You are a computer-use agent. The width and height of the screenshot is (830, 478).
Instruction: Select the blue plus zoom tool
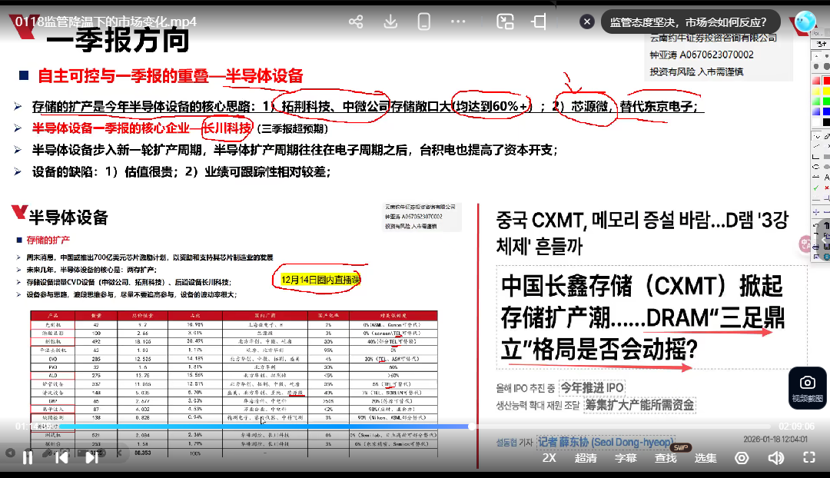point(816,212)
